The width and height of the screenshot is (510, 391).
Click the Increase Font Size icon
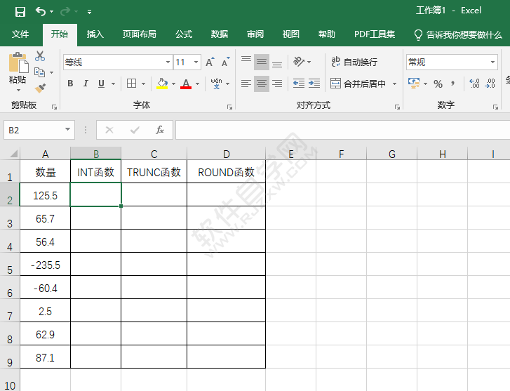pyautogui.click(x=210, y=62)
